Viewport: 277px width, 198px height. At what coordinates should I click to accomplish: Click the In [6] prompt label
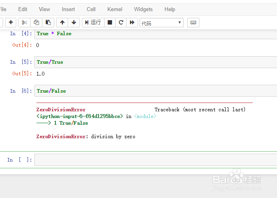[21, 91]
